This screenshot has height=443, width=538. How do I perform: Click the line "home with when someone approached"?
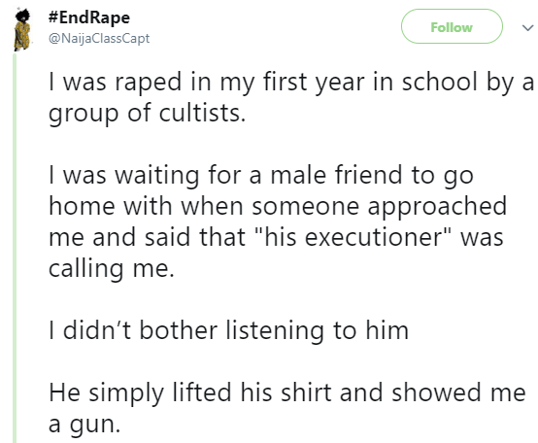(278, 206)
